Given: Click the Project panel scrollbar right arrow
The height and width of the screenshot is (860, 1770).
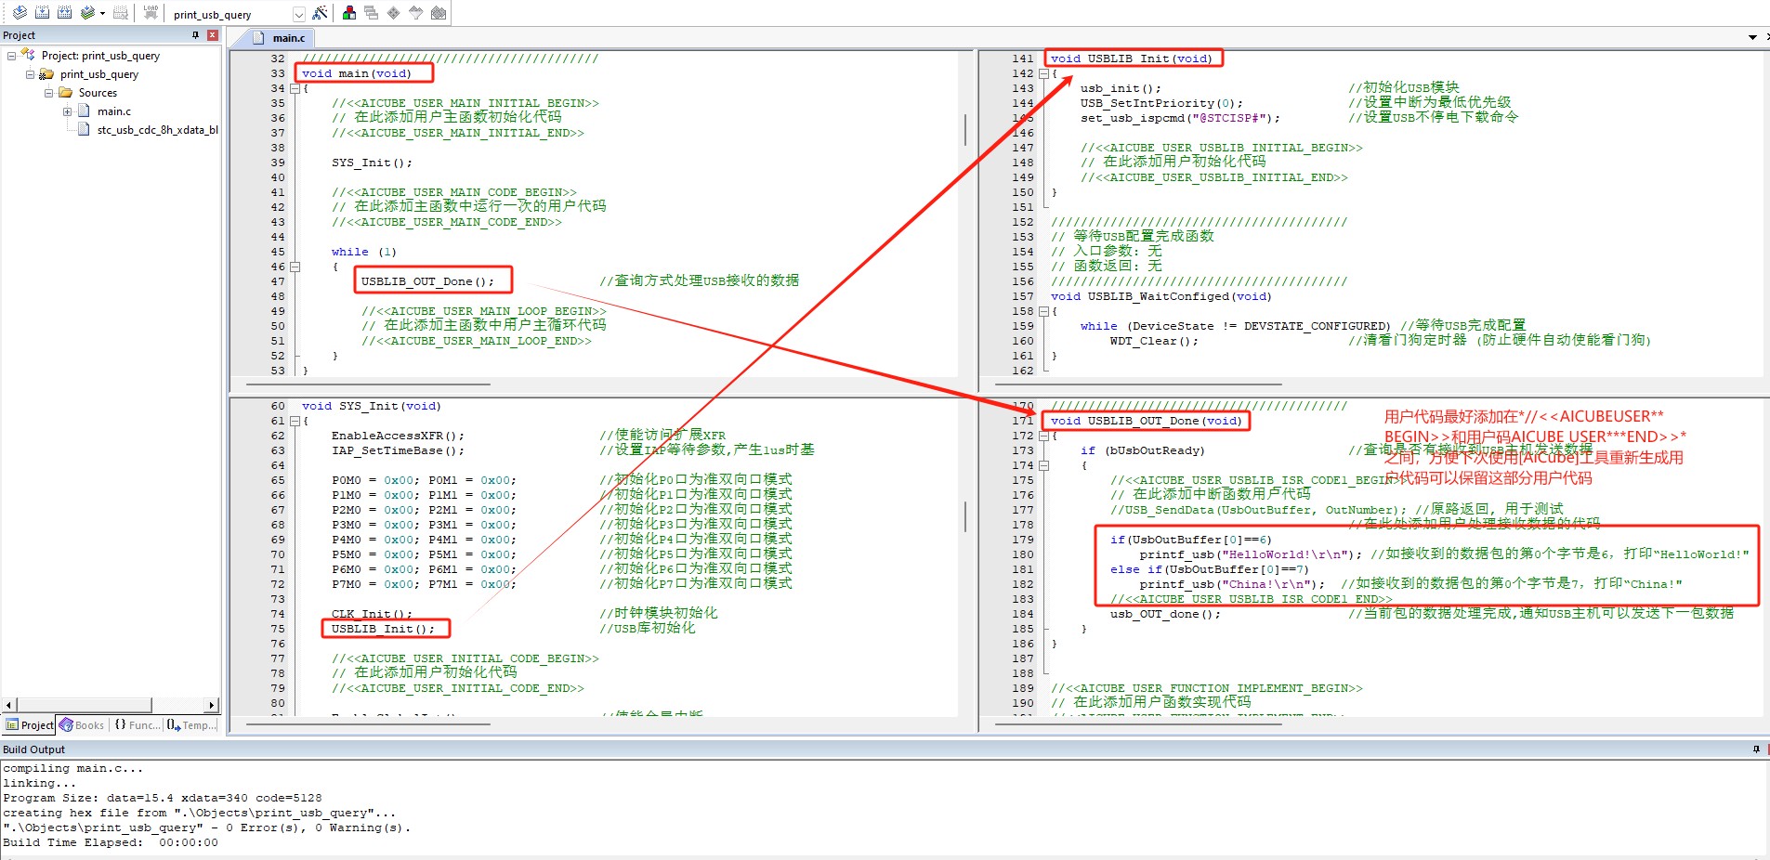Looking at the screenshot, I should 212,705.
